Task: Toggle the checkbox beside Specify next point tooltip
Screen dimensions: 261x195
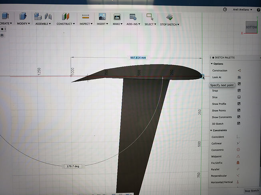Action: 239,84
